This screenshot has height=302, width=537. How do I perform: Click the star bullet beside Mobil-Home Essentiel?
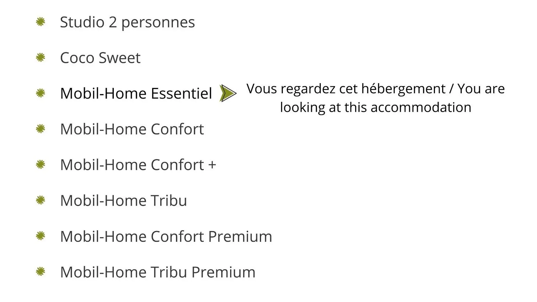41,93
